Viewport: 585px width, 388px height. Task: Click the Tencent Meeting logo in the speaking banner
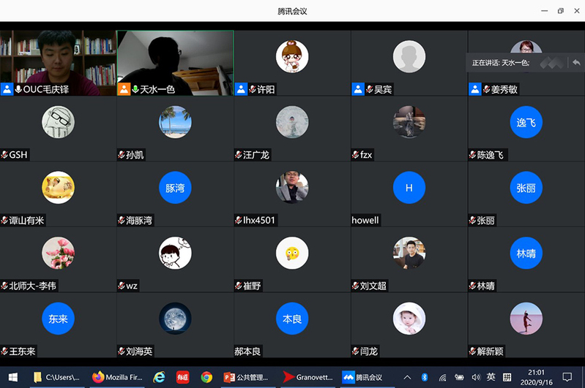coord(553,63)
